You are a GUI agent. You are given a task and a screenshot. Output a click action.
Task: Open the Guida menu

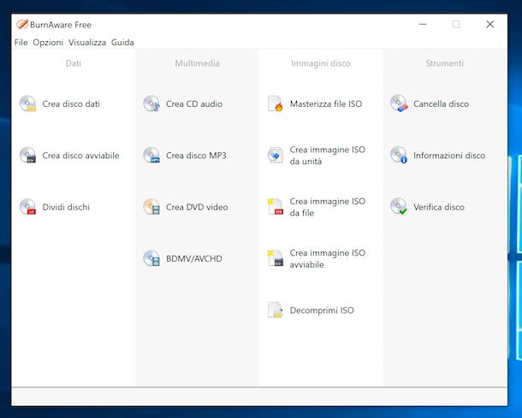pos(122,43)
